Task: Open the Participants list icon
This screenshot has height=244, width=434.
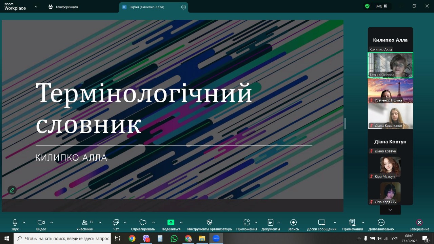Action: [85, 222]
